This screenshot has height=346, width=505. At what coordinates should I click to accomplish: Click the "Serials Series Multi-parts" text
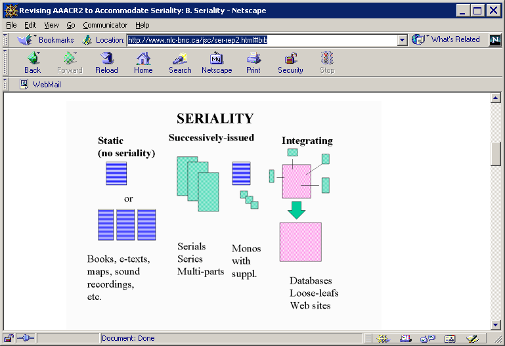200,259
